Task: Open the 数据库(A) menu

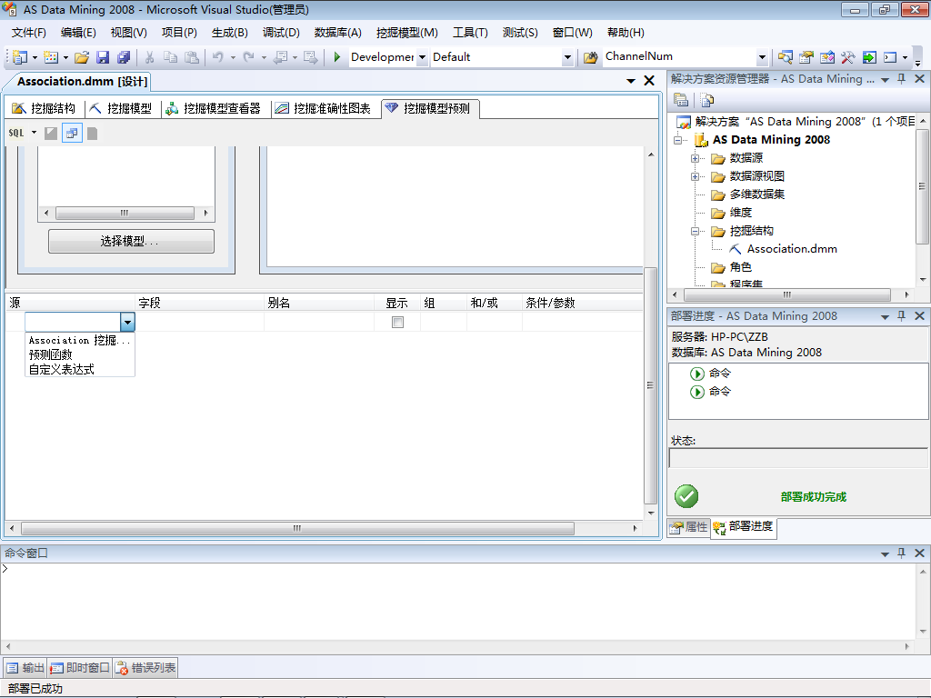Action: (x=338, y=33)
